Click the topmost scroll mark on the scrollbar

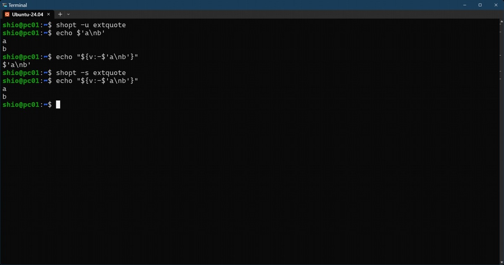tap(501, 25)
